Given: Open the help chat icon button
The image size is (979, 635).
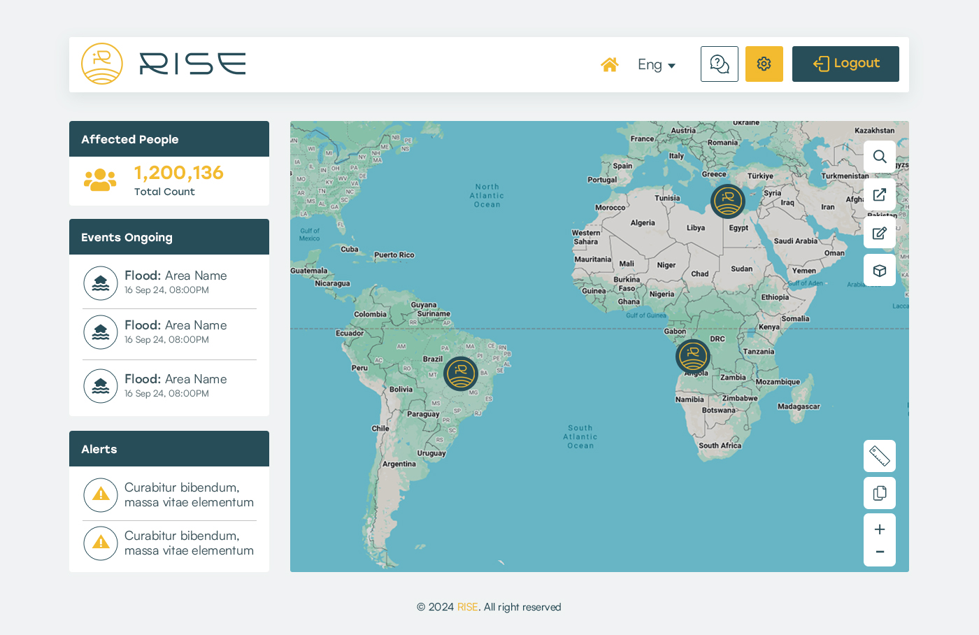Looking at the screenshot, I should pos(719,64).
